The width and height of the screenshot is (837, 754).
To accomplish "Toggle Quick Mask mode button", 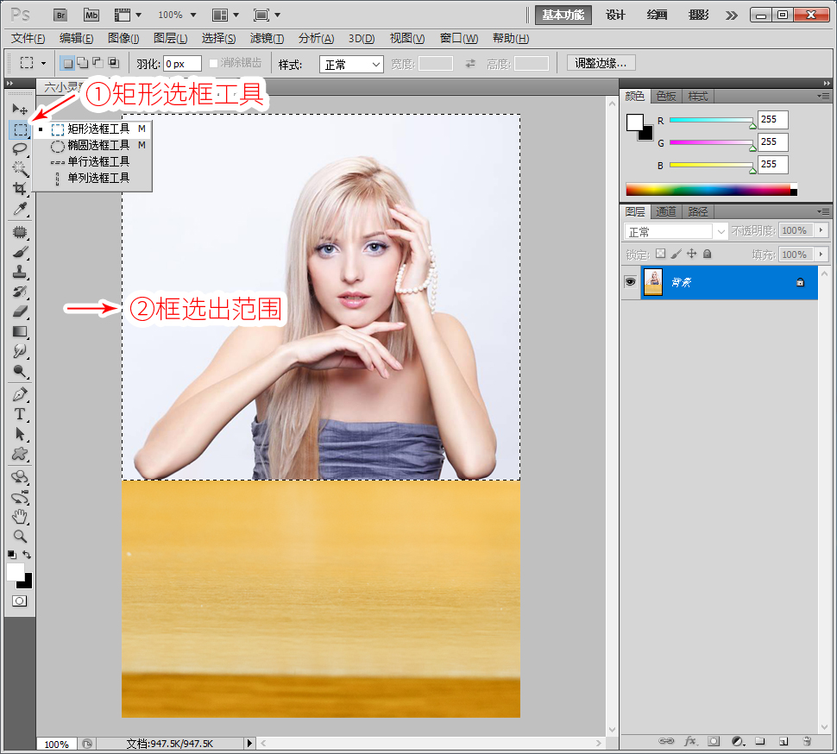I will point(20,601).
